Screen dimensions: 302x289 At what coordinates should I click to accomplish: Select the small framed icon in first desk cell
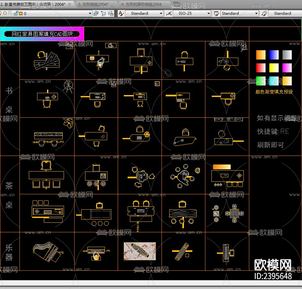coord(69,45)
